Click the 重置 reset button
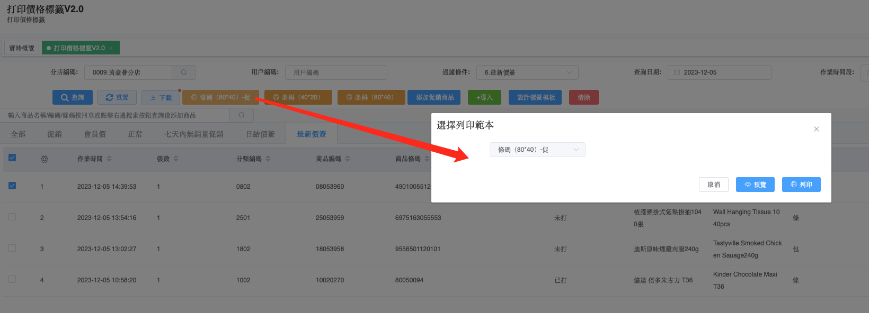Viewport: 869px width, 313px height. pos(117,97)
